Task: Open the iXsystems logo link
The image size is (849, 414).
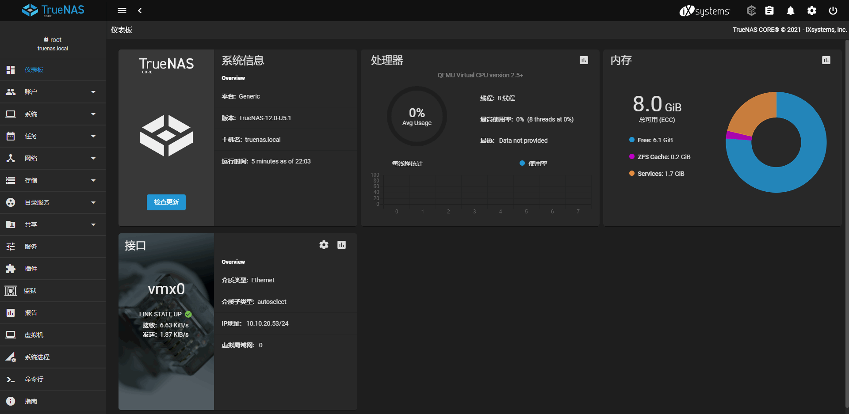Action: tap(705, 11)
